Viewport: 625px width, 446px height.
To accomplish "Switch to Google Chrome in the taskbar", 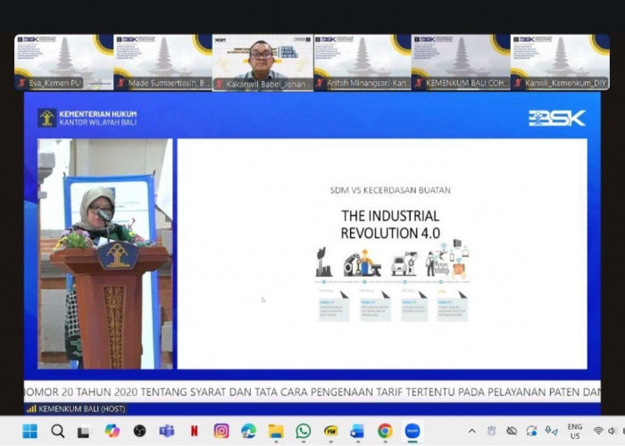I will (x=385, y=431).
